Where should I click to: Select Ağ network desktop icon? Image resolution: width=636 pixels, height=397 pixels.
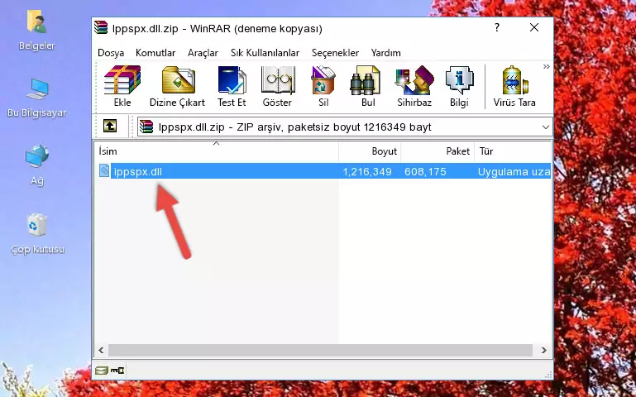click(37, 165)
